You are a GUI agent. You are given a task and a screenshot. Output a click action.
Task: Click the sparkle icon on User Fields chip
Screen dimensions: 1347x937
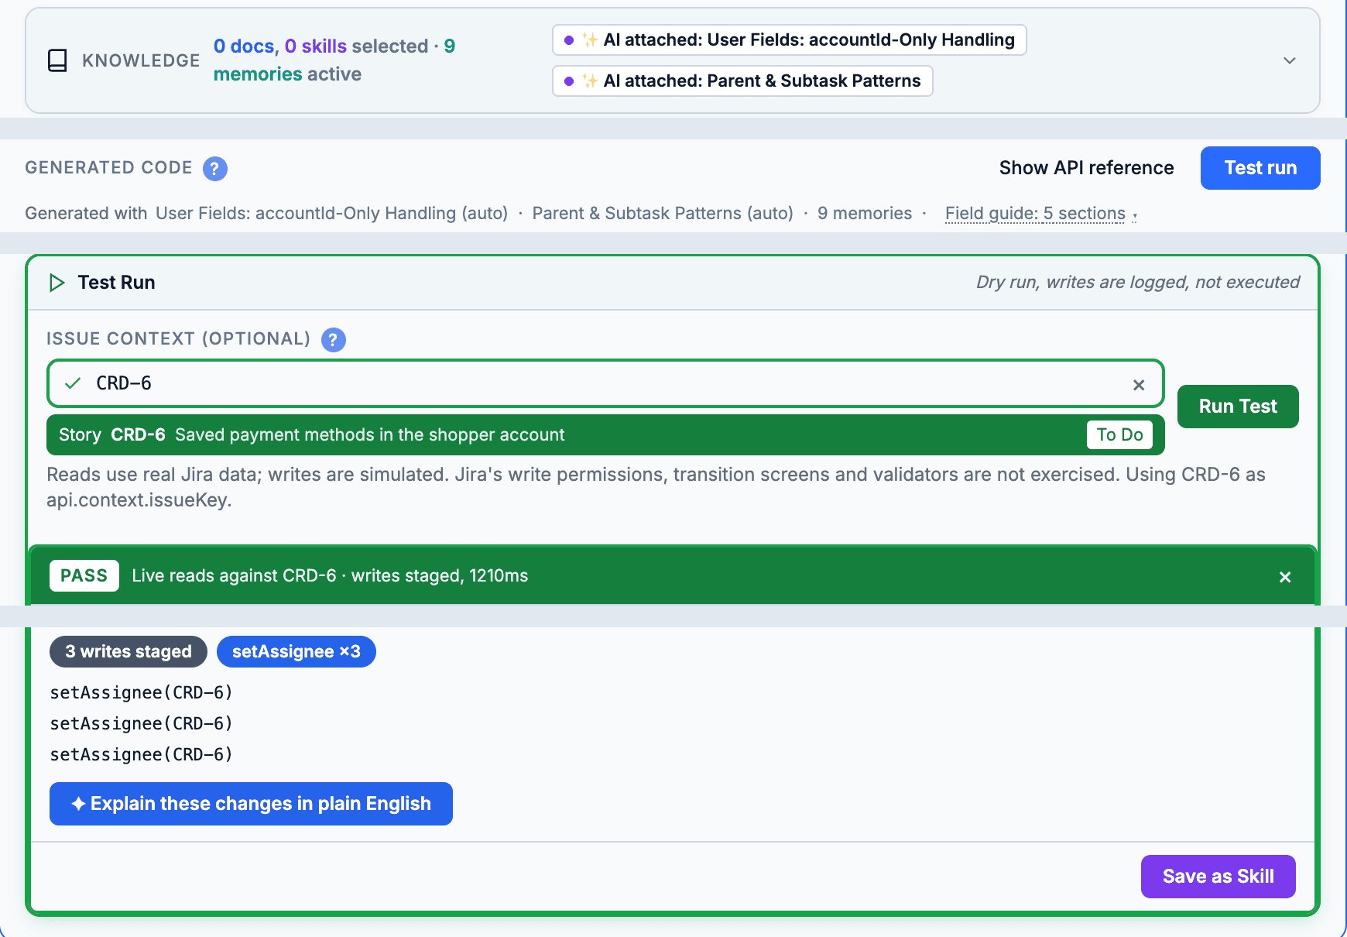click(590, 40)
